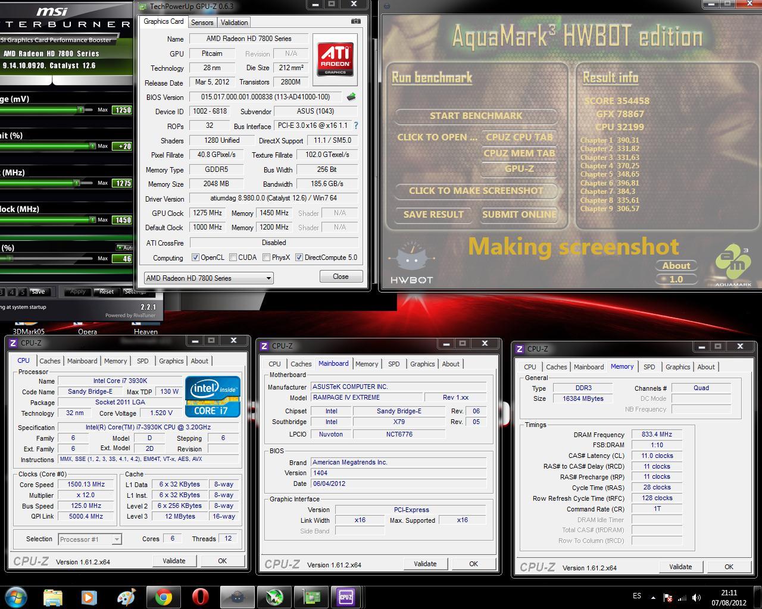This screenshot has height=609, width=762.
Task: Click the Intel Core i7 logo in CPU-Z
Action: [213, 396]
